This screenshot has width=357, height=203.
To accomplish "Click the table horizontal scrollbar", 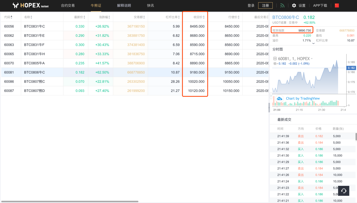I will pyautogui.click(x=70, y=202).
